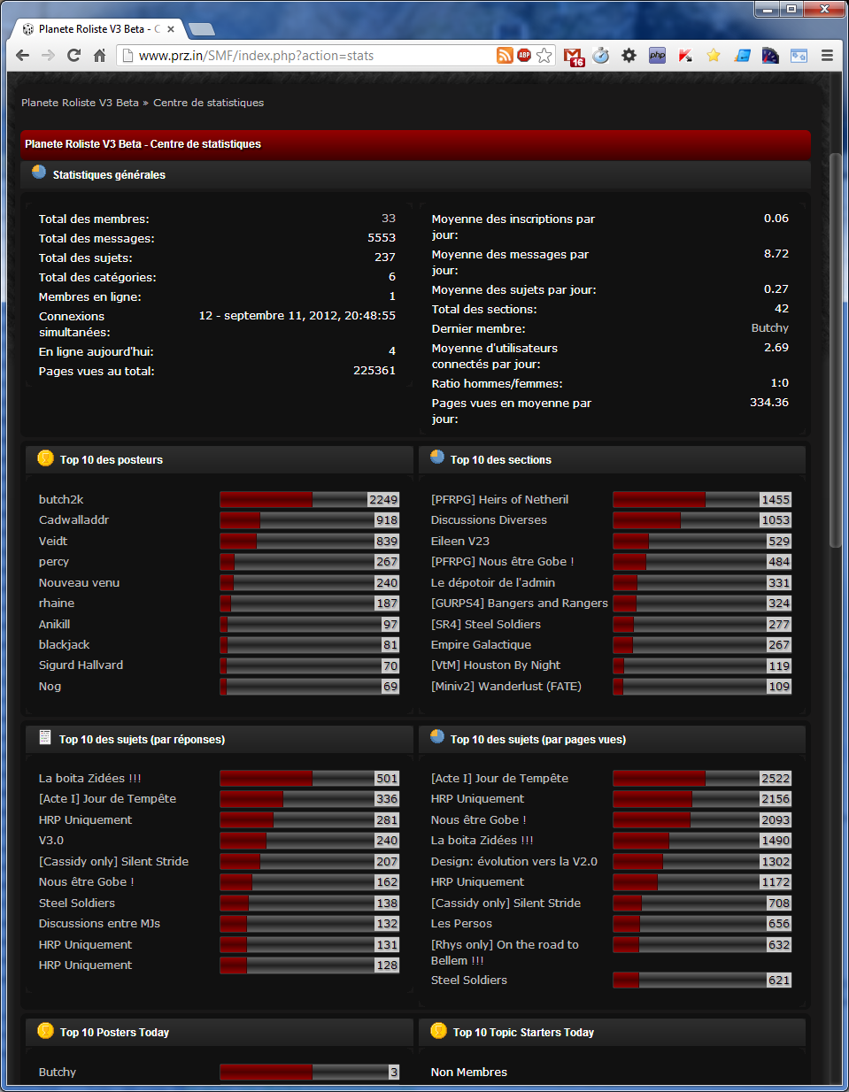Bookmark this page with the star outline

[x=544, y=56]
